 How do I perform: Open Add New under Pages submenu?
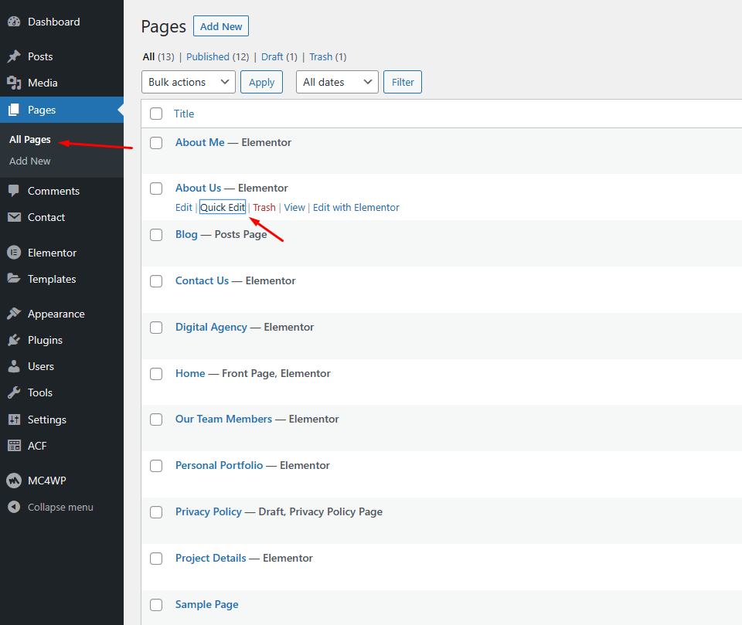click(x=30, y=161)
